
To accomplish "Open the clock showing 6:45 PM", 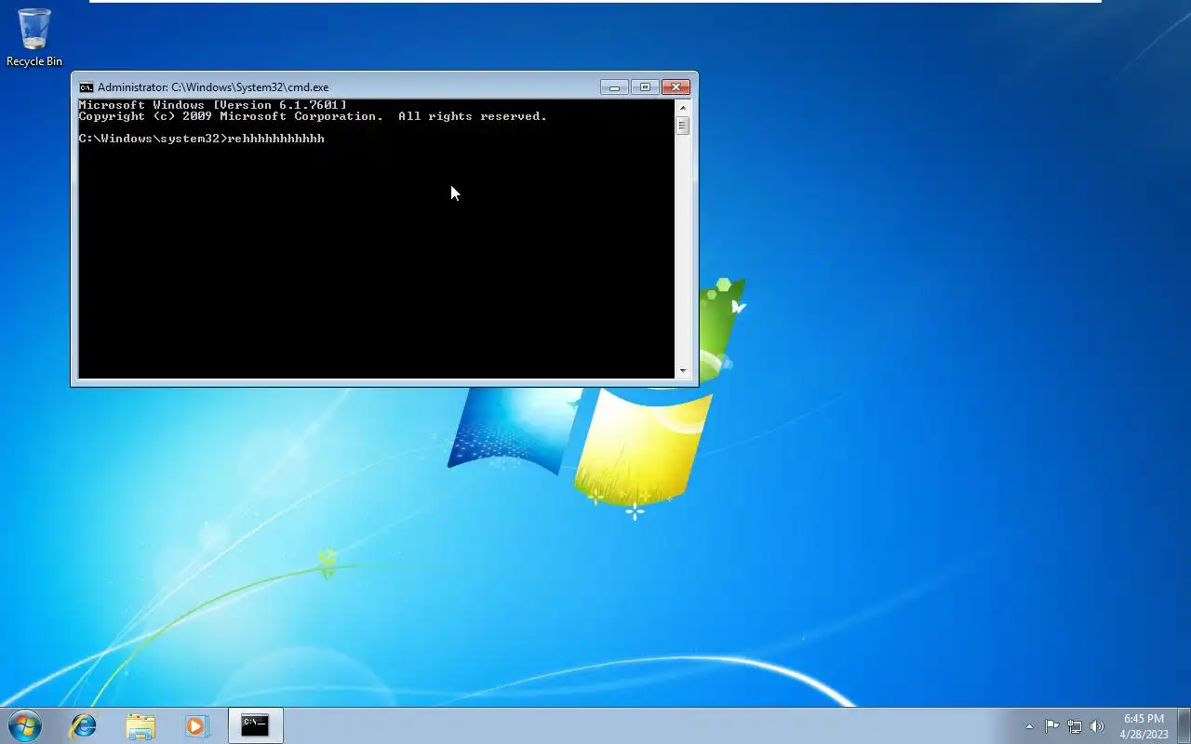I will (x=1144, y=726).
